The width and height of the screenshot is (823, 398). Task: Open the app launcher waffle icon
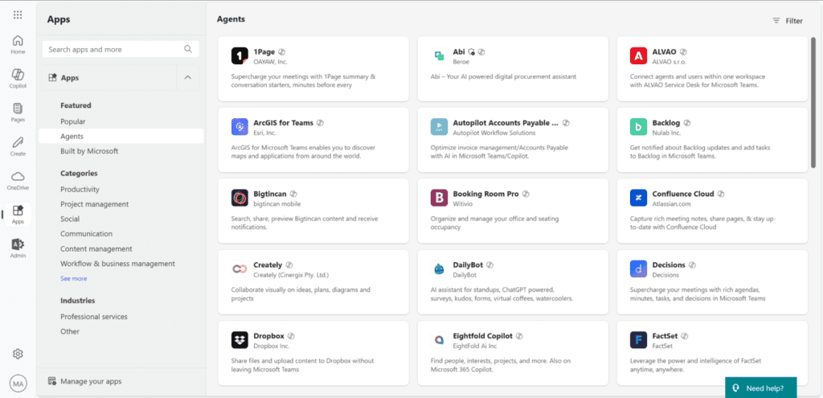click(18, 14)
